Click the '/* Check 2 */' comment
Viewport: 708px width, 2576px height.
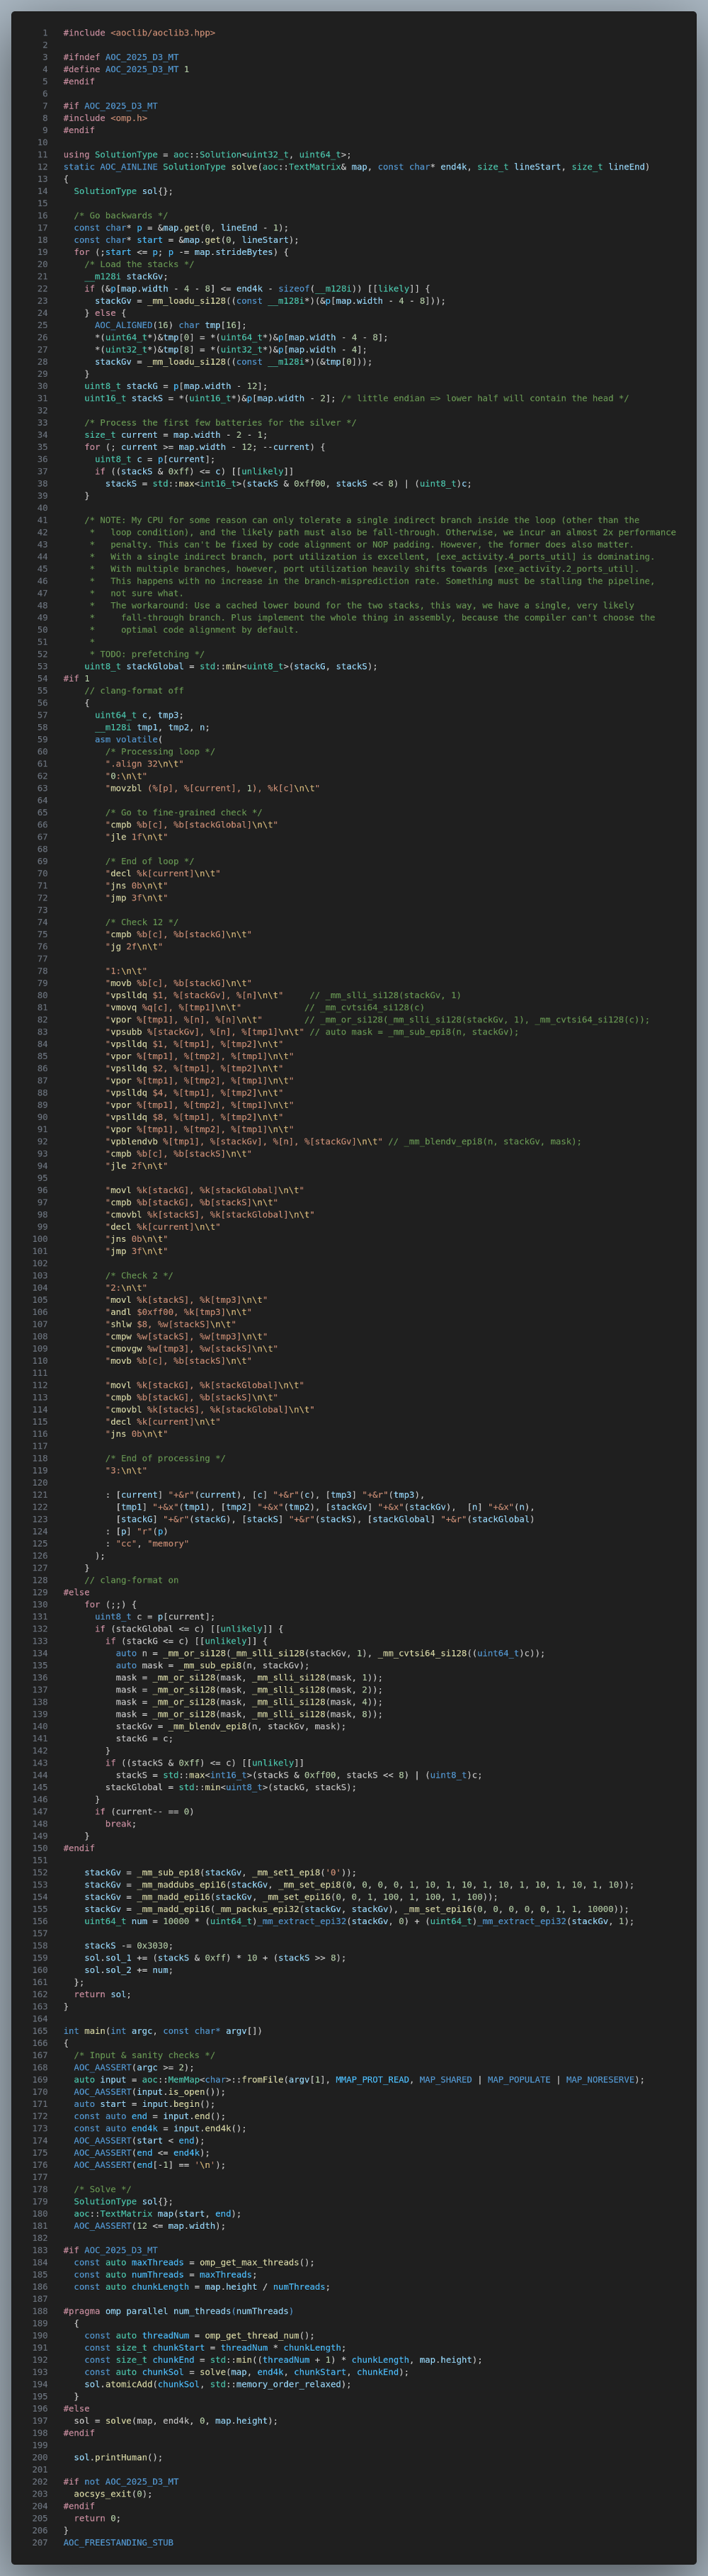pos(139,1275)
